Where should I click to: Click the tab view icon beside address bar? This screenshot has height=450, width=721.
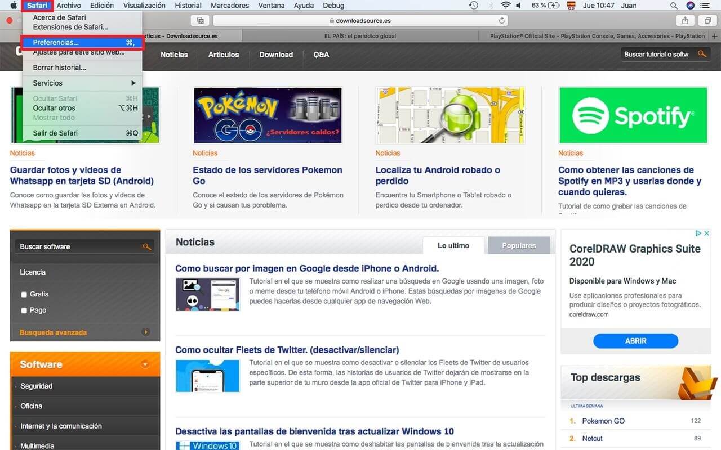point(200,21)
